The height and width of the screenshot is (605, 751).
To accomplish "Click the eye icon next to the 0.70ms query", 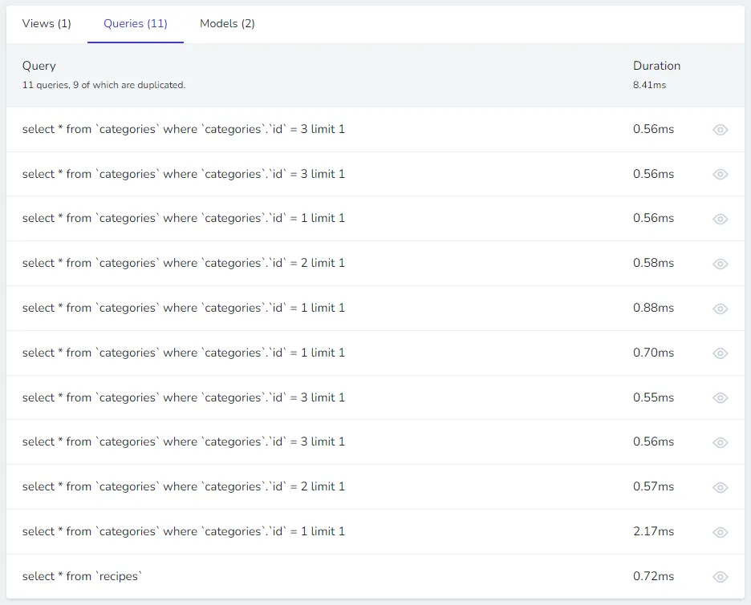I will click(x=720, y=353).
